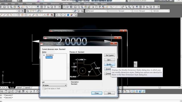Open the Dimension menu
The height and width of the screenshot is (102, 182).
(x=55, y=4)
